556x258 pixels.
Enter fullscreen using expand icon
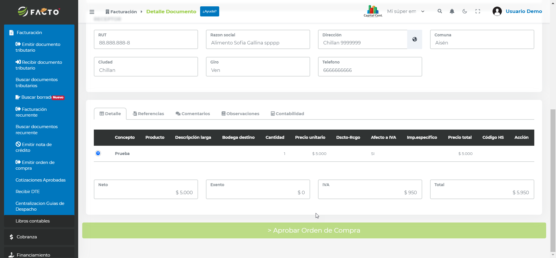pyautogui.click(x=478, y=11)
